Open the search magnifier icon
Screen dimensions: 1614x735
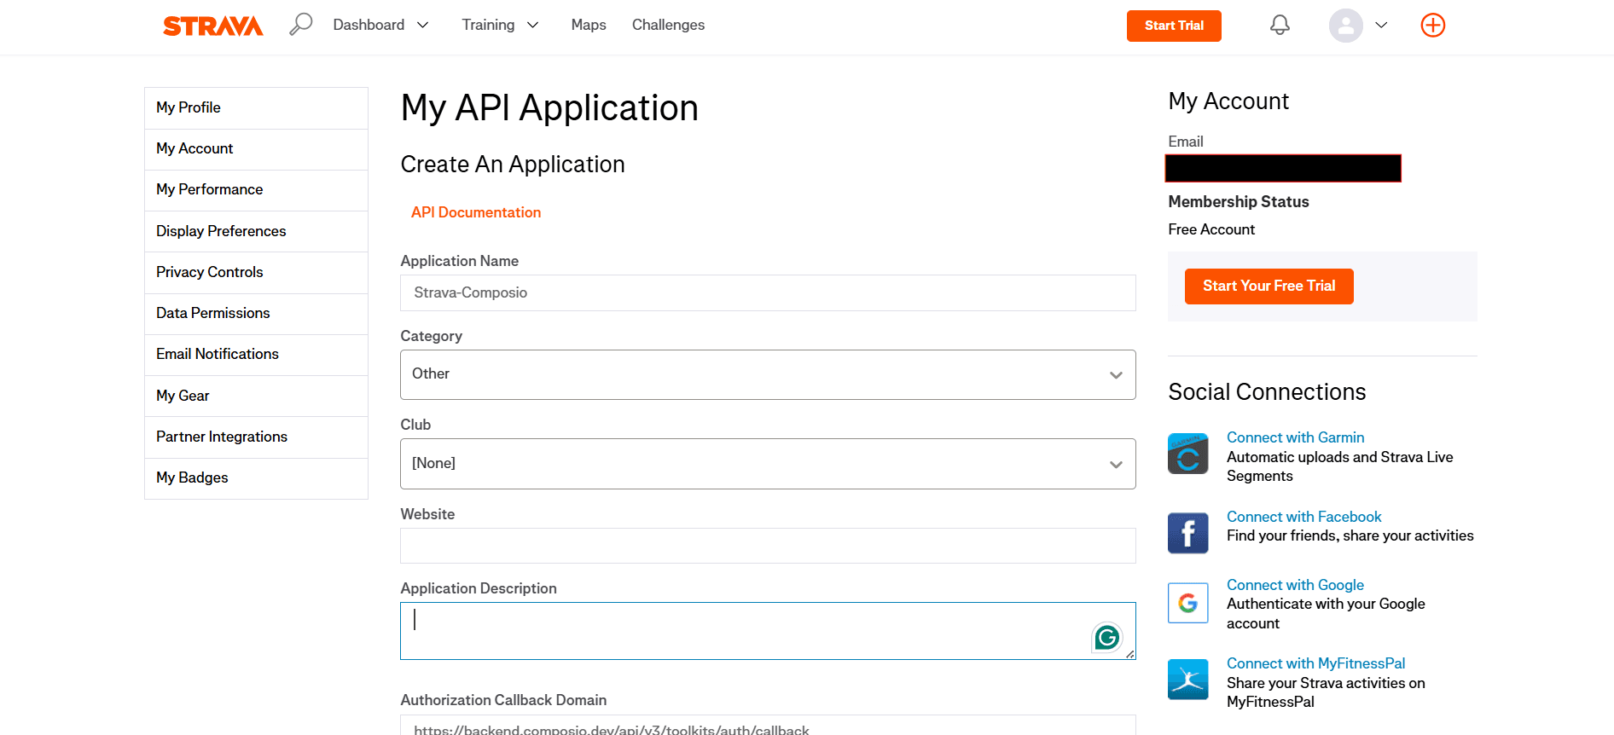click(300, 24)
